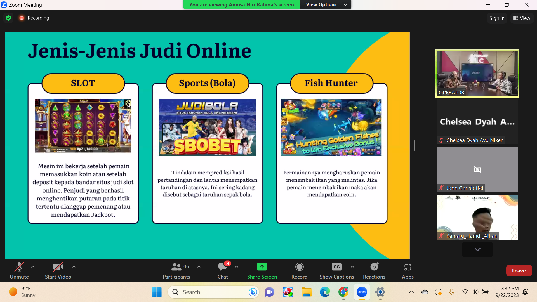Toggle Start Video on

coord(58,267)
